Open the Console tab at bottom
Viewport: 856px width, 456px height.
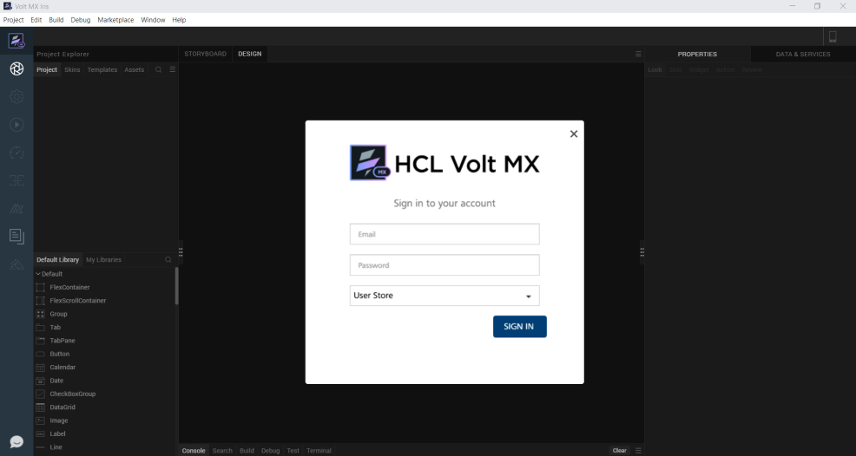pyautogui.click(x=194, y=451)
